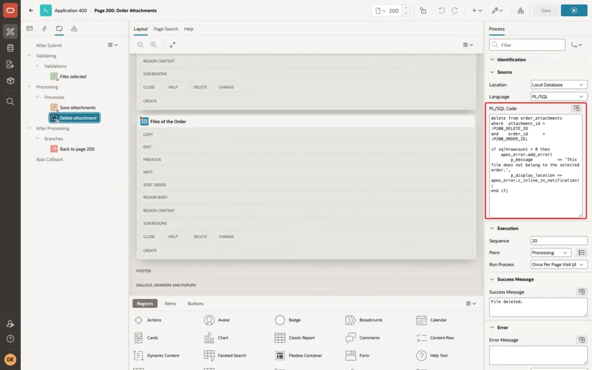Open PL/SQL Code editor popup
This screenshot has width=592, height=370.
click(576, 108)
